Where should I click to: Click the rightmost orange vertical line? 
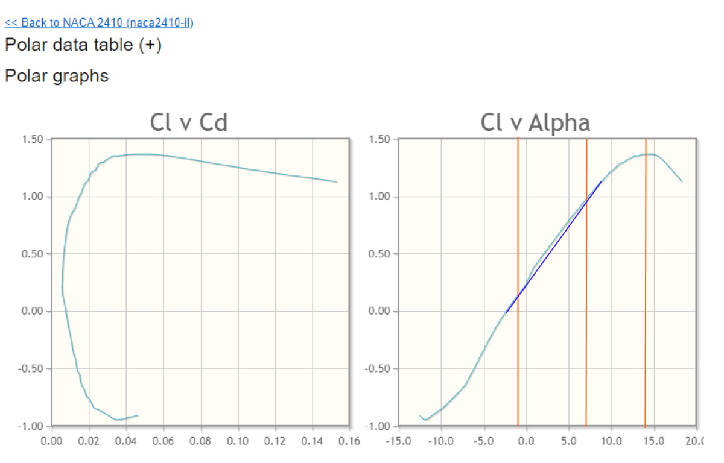click(x=646, y=362)
